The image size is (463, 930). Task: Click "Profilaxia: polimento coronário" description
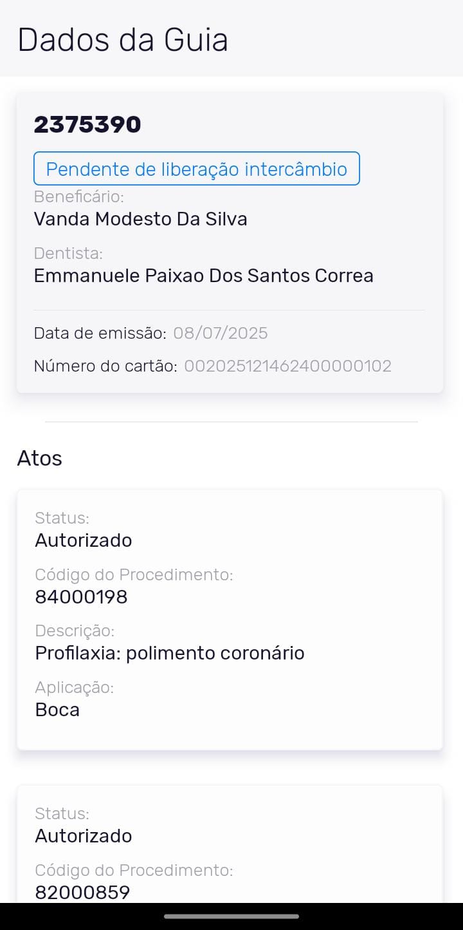coord(169,653)
